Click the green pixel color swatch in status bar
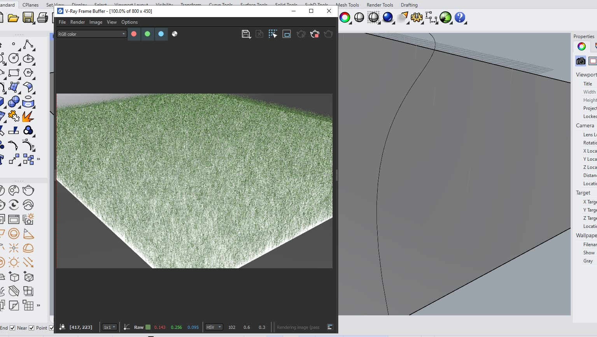The width and height of the screenshot is (597, 337). click(x=148, y=327)
